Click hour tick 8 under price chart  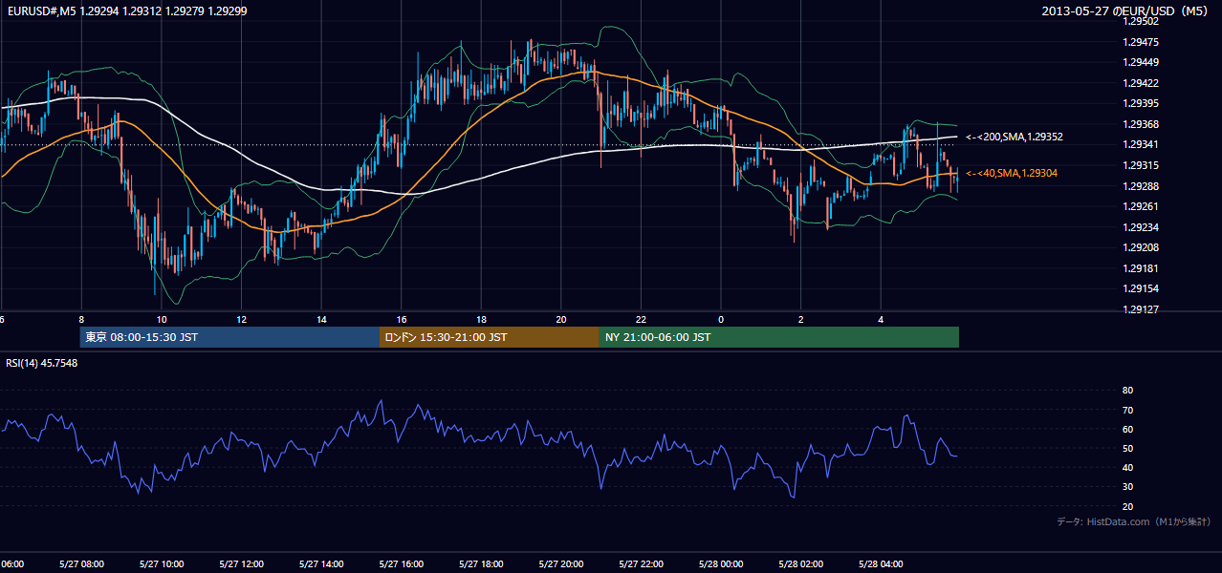tap(81, 320)
